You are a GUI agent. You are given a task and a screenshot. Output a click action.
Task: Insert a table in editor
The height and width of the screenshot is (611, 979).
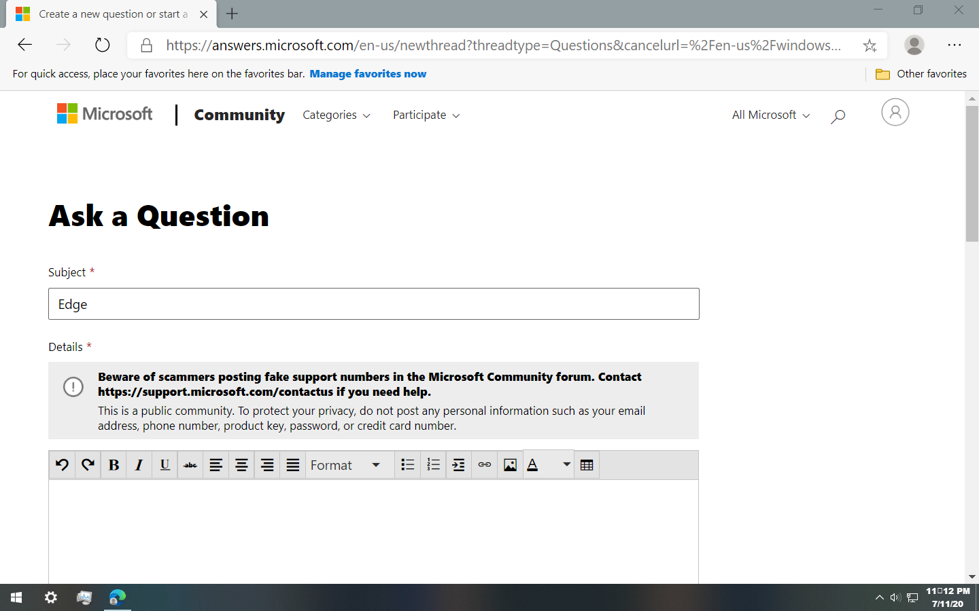click(587, 465)
